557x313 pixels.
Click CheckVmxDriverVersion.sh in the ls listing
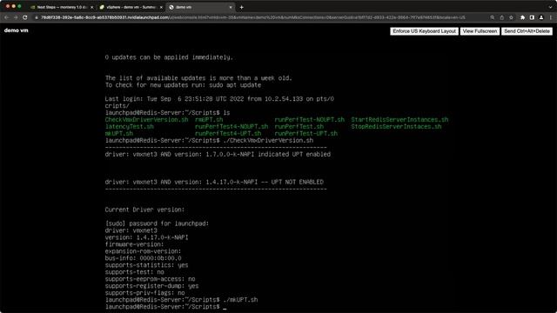pos(147,120)
